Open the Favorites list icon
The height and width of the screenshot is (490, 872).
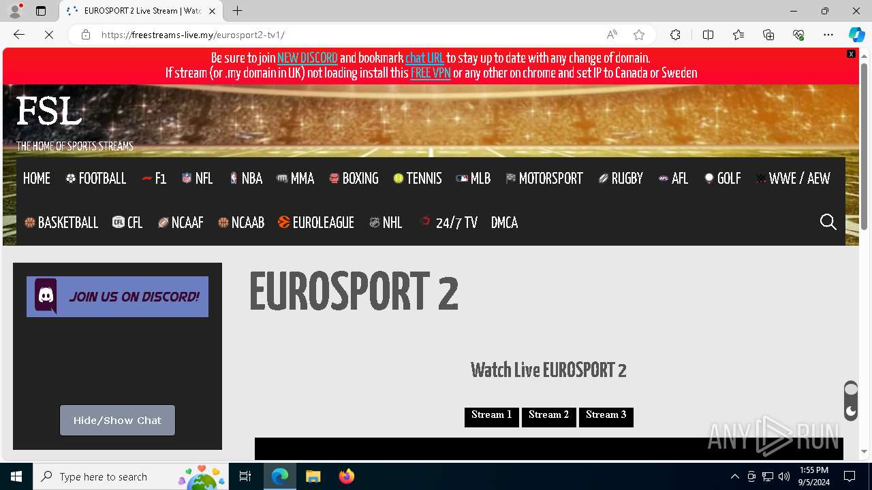point(738,35)
